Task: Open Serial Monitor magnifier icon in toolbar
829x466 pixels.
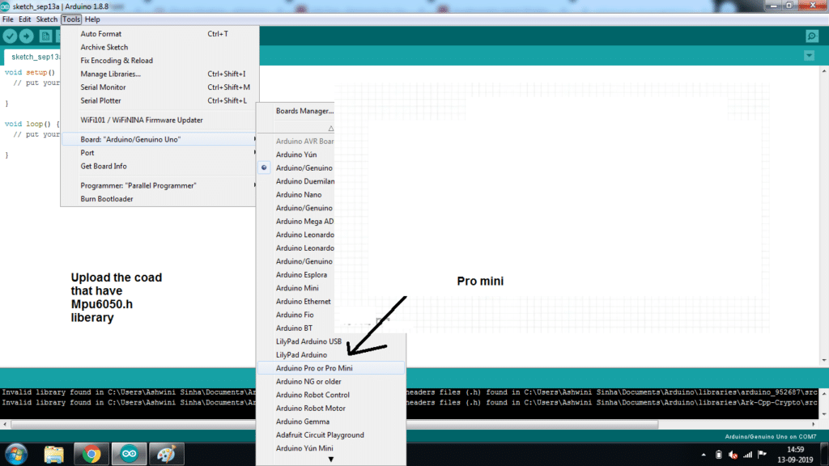Action: [x=811, y=36]
